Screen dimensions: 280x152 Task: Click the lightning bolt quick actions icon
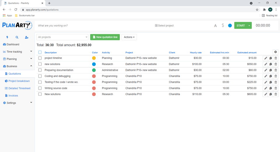point(7,37)
